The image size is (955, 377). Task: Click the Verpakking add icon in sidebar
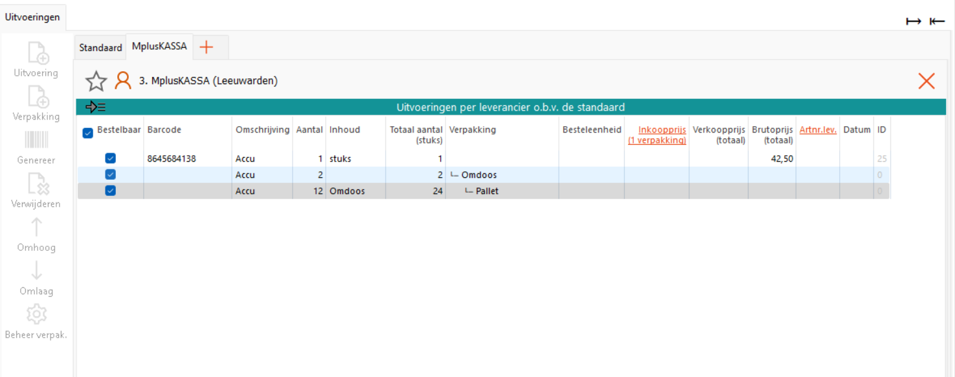pyautogui.click(x=37, y=97)
